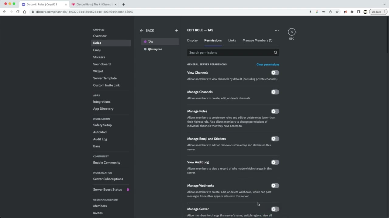Viewport: 389px width, 218px height.
Task: Click the Update browser button
Action: coord(378,12)
